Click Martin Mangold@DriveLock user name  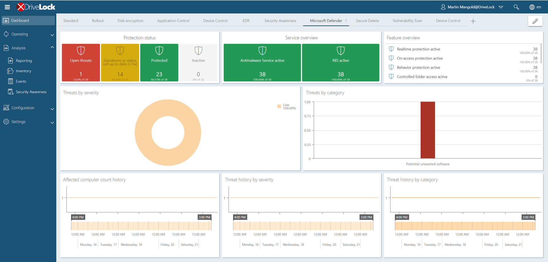tap(471, 7)
